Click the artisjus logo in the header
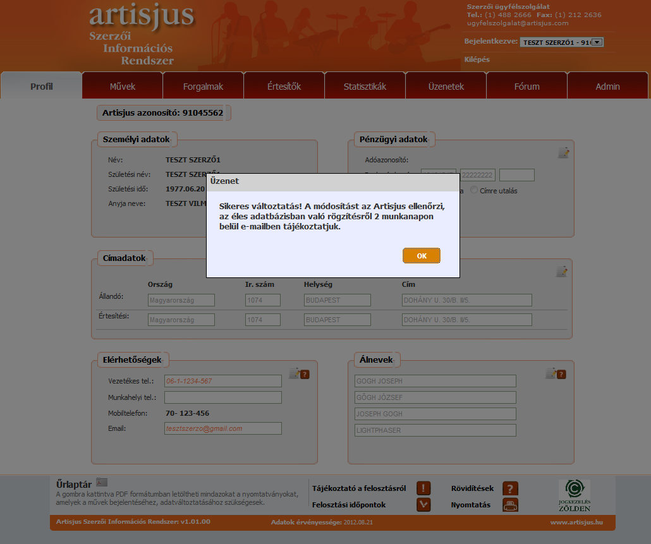651x544 pixels. point(142,16)
